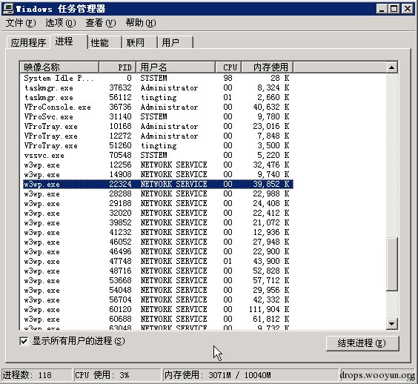
Task: Open the 文件(F) menu
Action: [21, 23]
